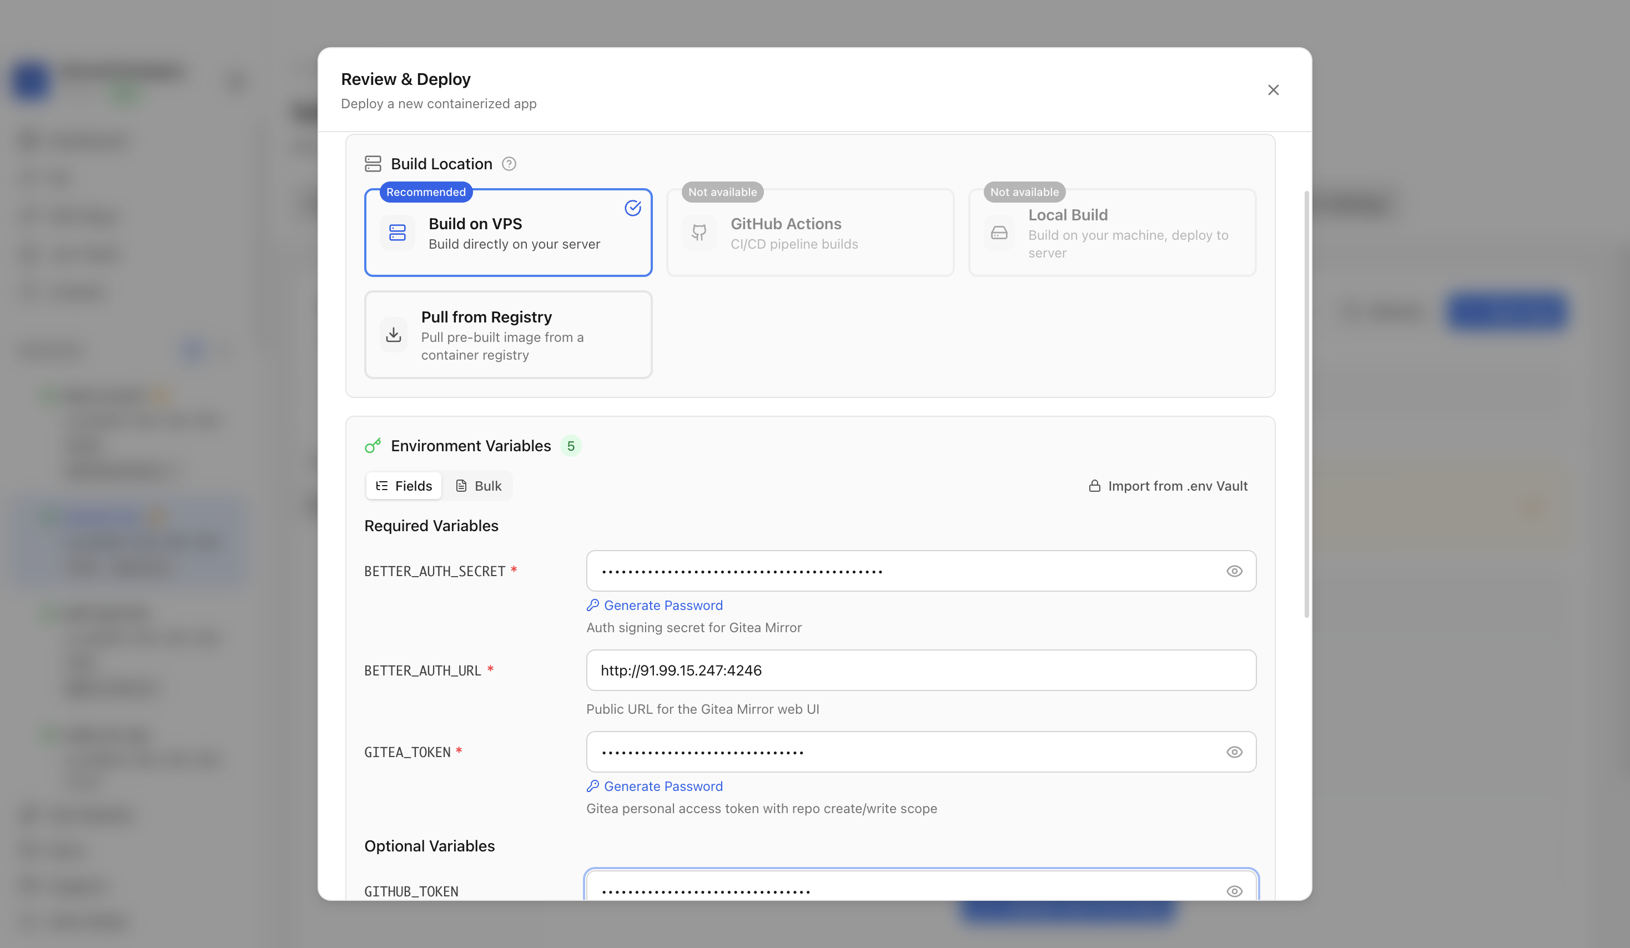Click the key icon beside BETTER_AUTH_SECRET Generate Password
The width and height of the screenshot is (1630, 948).
tap(592, 604)
